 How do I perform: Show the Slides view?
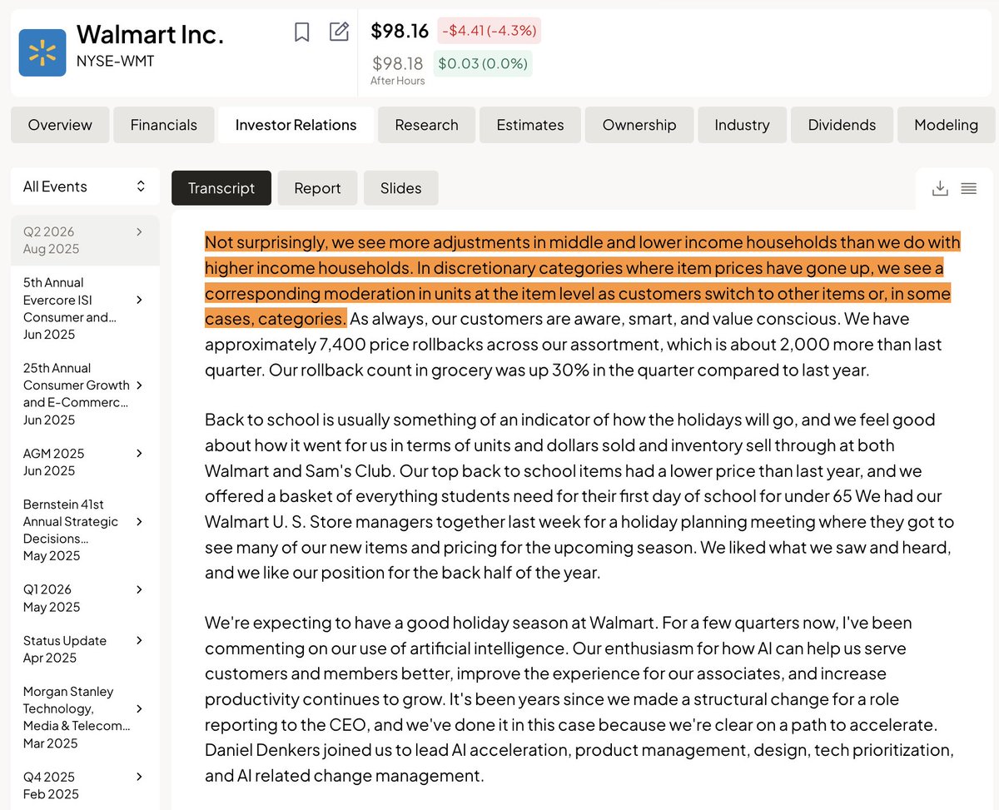[400, 188]
